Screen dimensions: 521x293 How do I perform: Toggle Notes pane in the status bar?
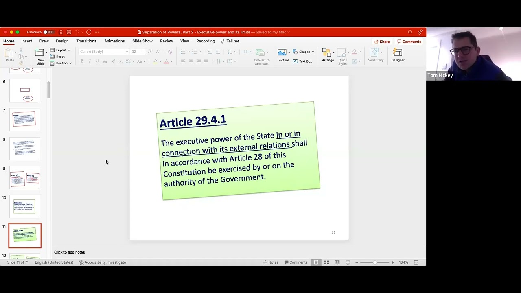(x=271, y=262)
